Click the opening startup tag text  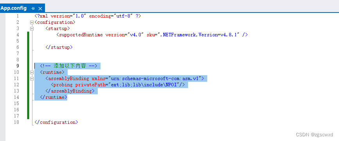click(x=57, y=29)
